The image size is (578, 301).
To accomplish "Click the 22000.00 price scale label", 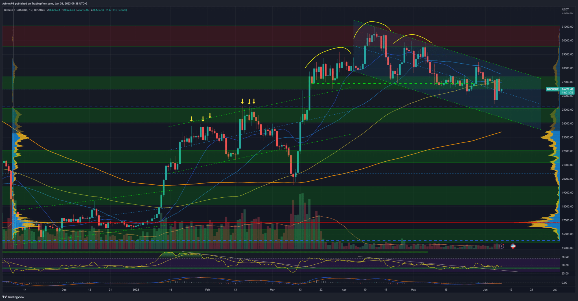I will pos(568,151).
